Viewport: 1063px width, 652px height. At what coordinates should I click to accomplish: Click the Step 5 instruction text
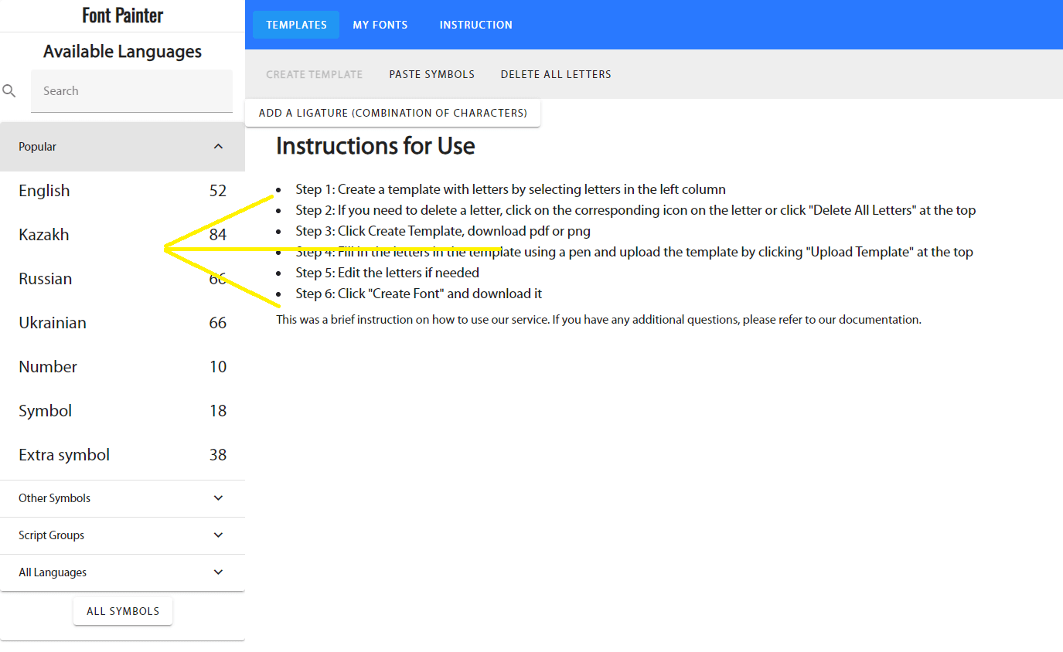[x=387, y=273]
